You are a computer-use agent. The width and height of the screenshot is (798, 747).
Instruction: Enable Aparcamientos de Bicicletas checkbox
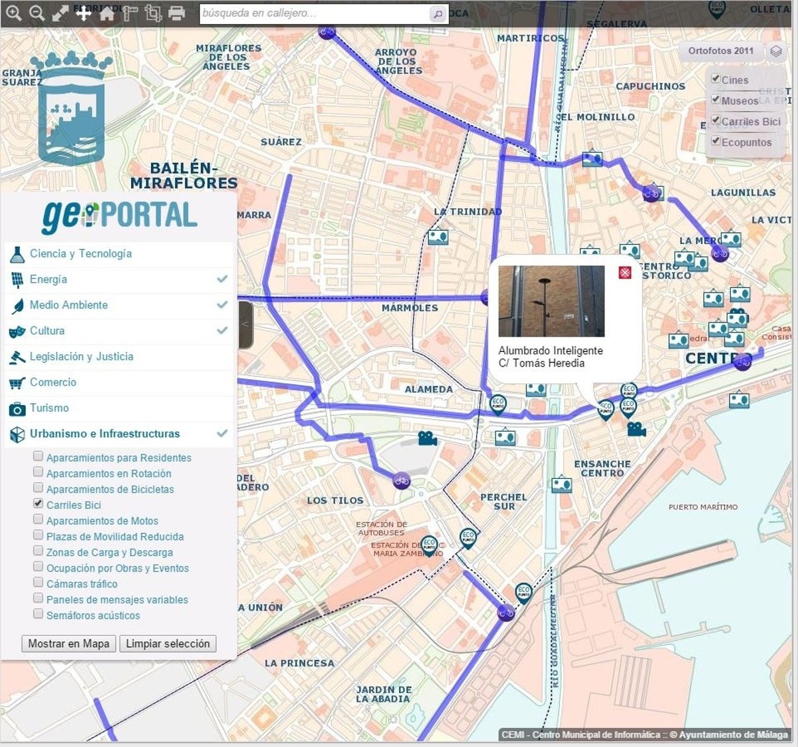click(x=39, y=488)
